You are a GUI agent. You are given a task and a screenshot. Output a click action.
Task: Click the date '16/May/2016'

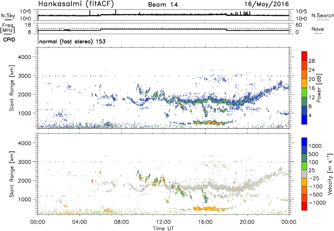click(x=266, y=4)
